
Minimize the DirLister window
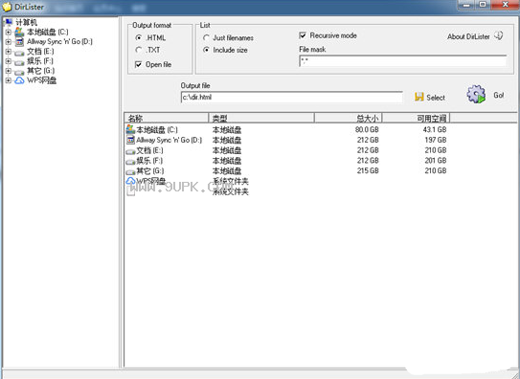pos(466,5)
